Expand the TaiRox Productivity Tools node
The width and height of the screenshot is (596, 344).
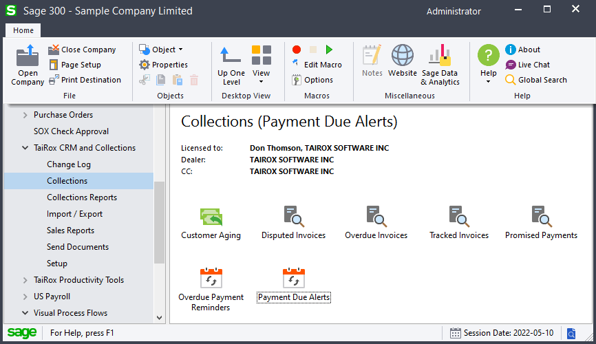pos(25,280)
